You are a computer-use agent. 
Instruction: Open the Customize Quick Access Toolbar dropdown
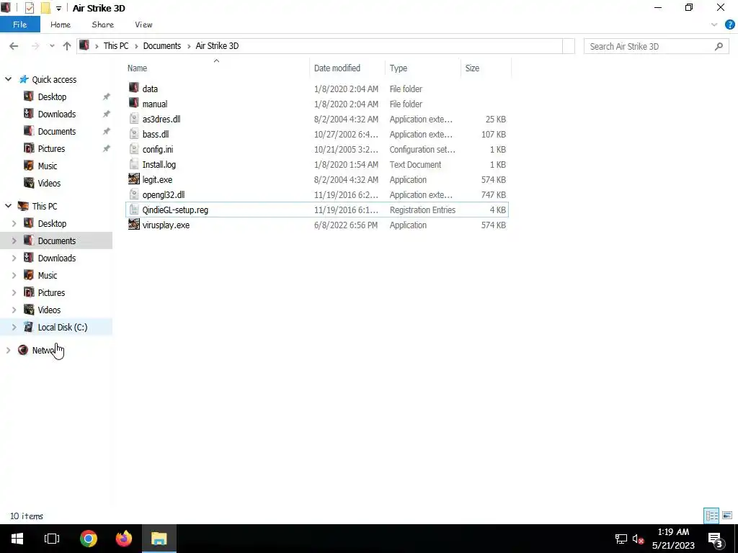coord(58,9)
